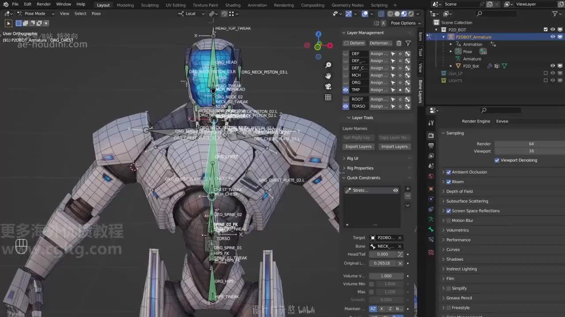Click the wrench bone icon for TORSO layer
This screenshot has height=317, width=565.
tap(407, 106)
